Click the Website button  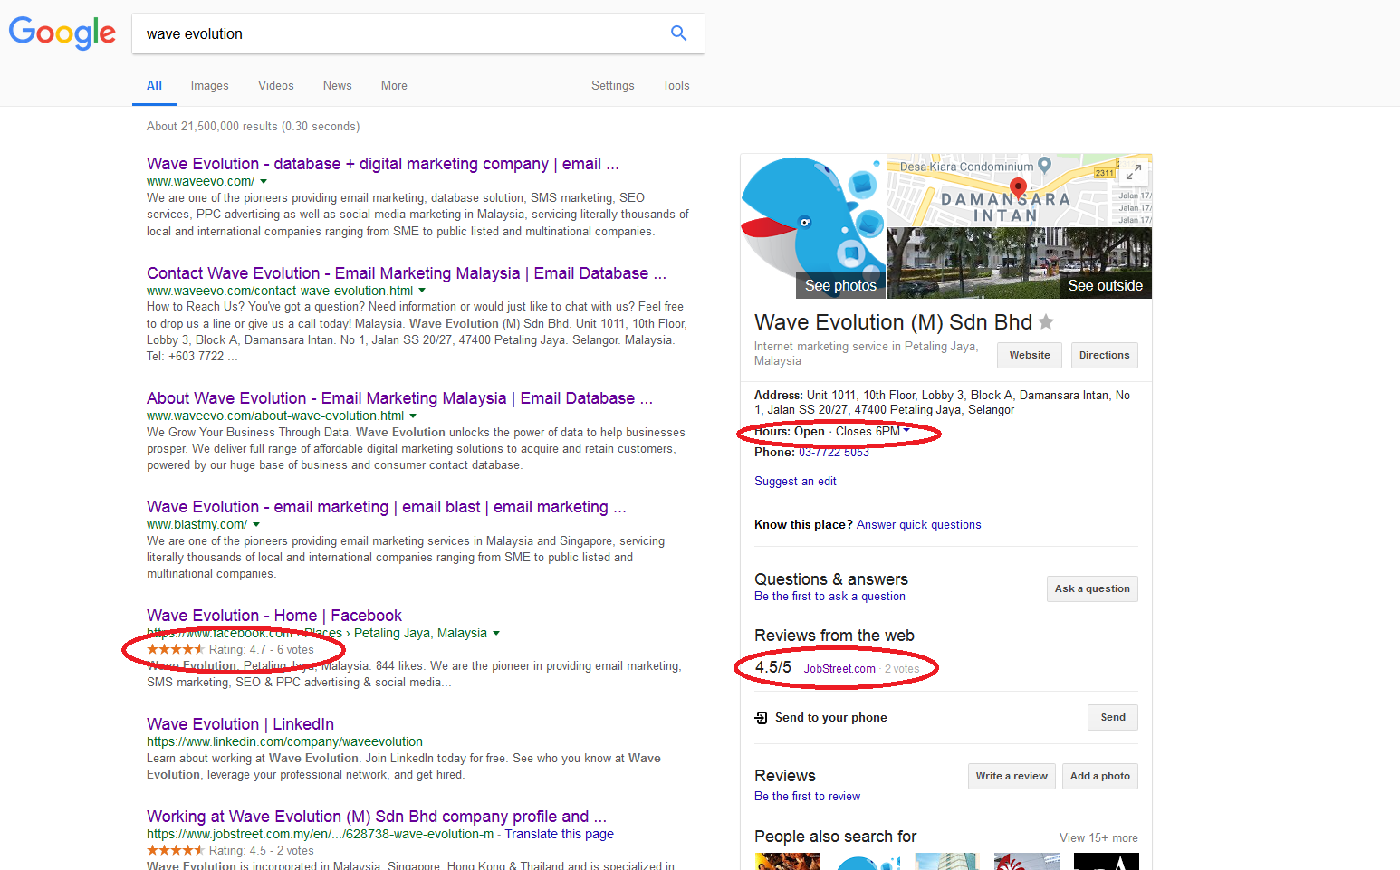point(1030,355)
